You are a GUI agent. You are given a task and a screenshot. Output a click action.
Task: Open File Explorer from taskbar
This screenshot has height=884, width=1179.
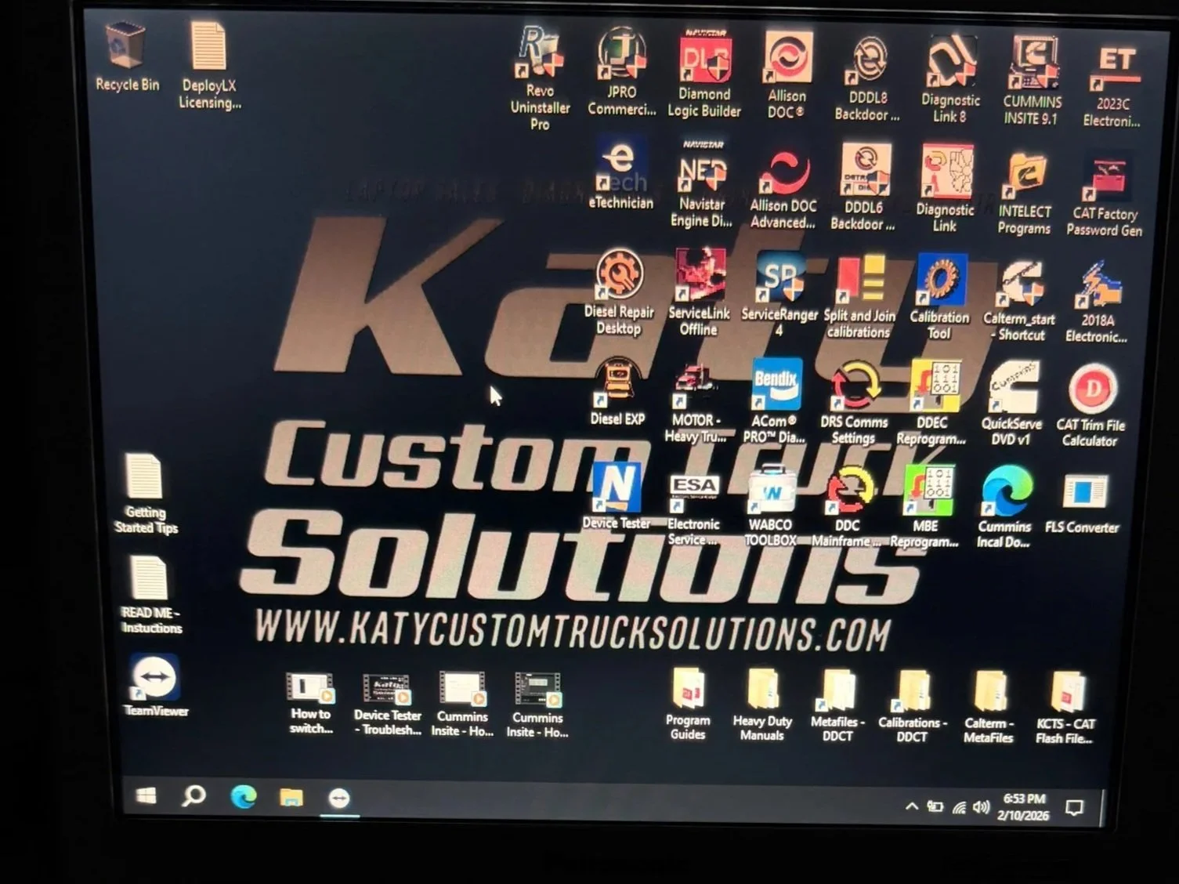click(291, 798)
